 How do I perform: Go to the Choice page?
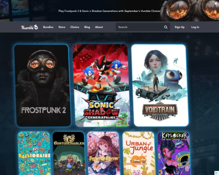point(75,27)
